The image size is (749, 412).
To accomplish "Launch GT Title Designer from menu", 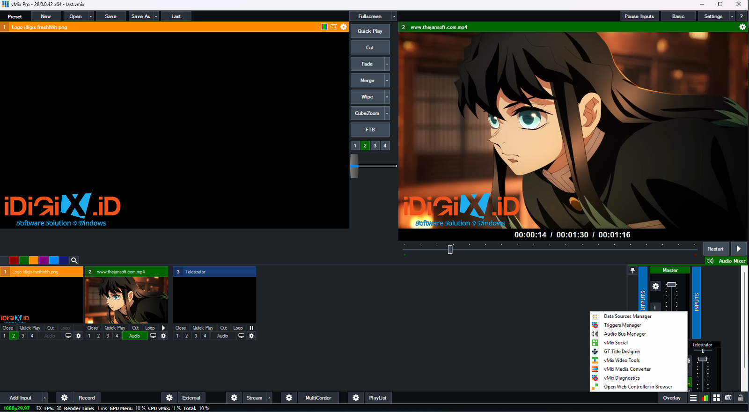I will 639,352.
